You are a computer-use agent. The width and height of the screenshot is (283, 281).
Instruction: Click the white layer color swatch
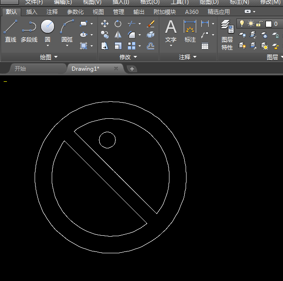269,24
